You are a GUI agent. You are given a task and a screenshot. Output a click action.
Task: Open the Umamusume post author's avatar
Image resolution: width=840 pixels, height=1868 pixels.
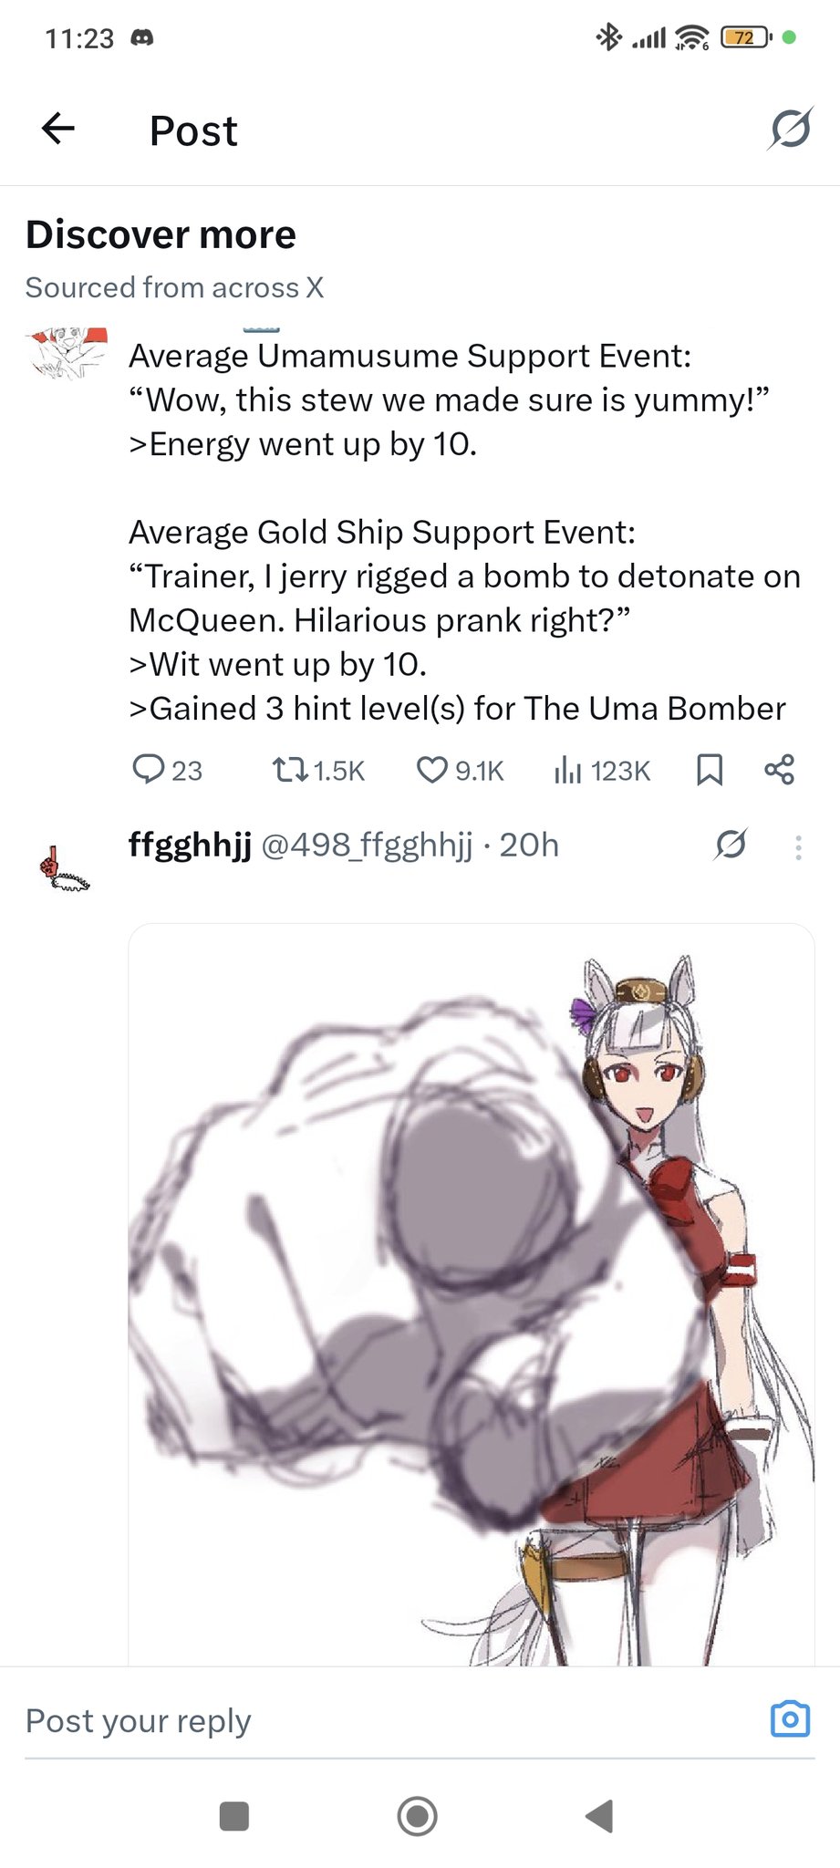(67, 353)
